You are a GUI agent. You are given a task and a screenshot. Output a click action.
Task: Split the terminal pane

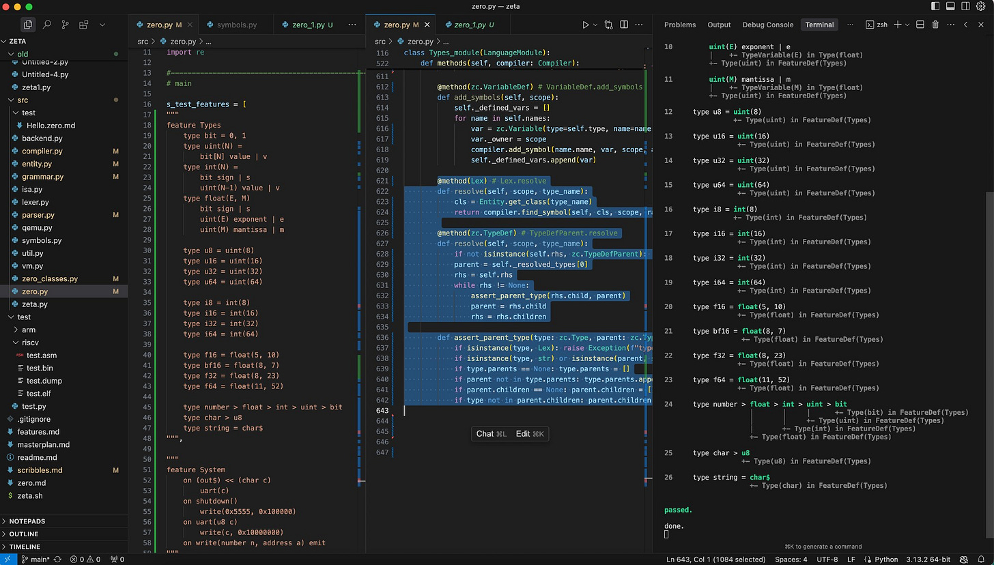click(920, 25)
